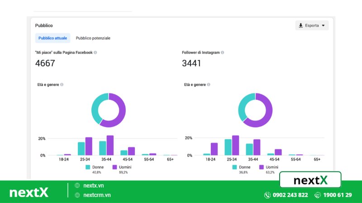
Task: Click info icon by Instagram Età e genere
Action: coord(209,84)
